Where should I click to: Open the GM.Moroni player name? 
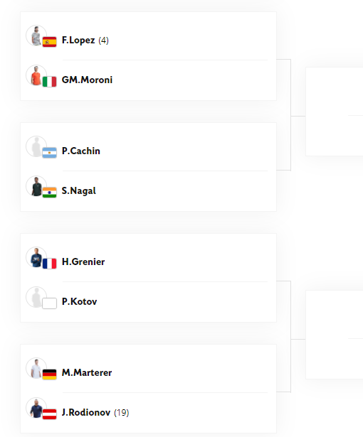(87, 80)
